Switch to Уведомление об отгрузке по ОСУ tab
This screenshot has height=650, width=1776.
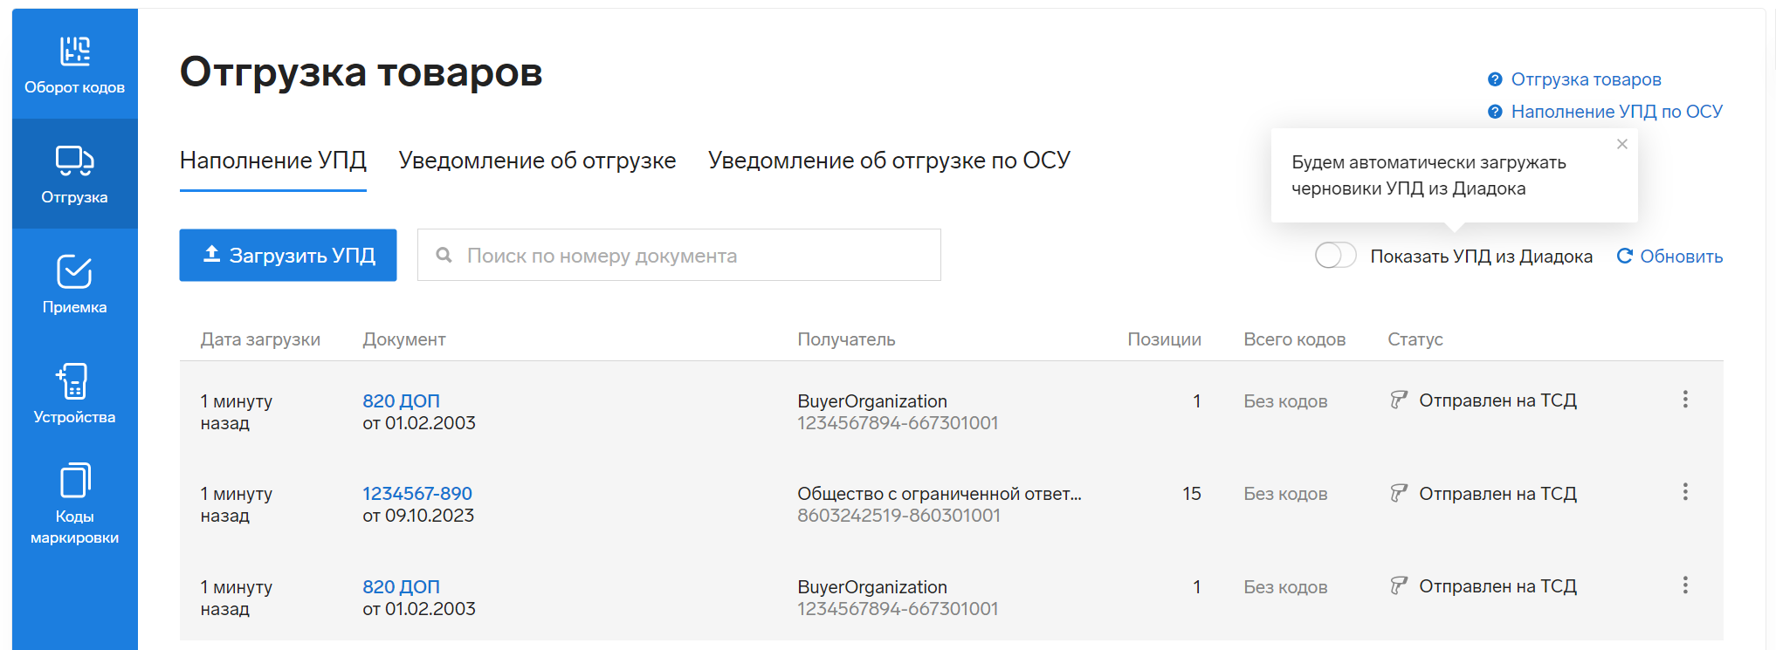coord(889,161)
